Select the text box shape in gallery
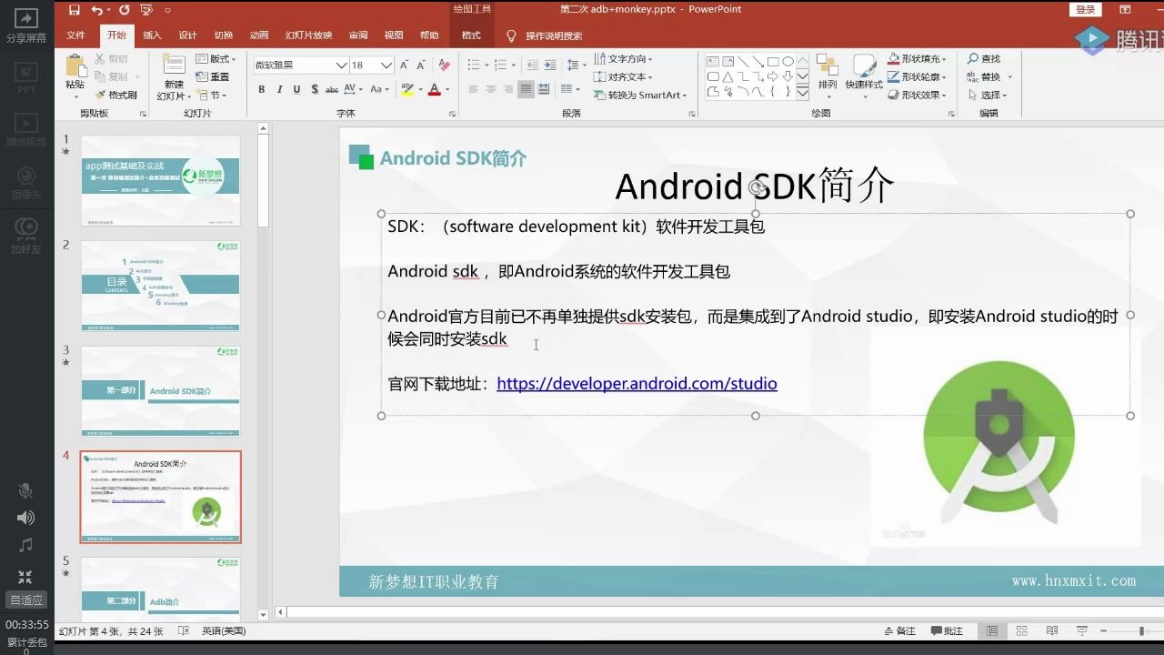This screenshot has width=1164, height=655. point(714,62)
